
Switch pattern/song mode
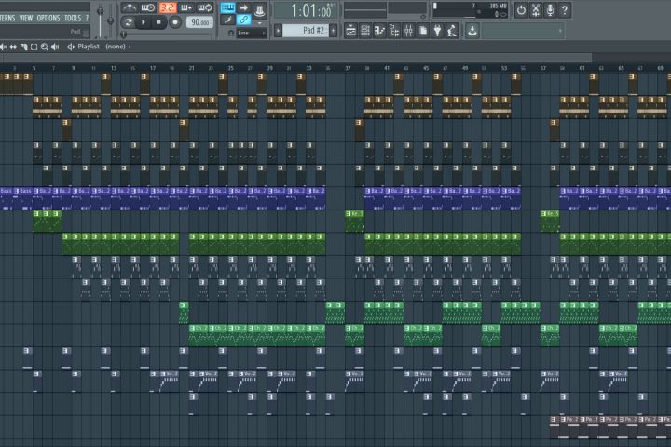click(x=128, y=22)
